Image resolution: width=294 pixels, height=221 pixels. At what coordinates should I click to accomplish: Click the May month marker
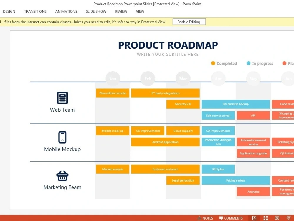pyautogui.click(x=253, y=79)
